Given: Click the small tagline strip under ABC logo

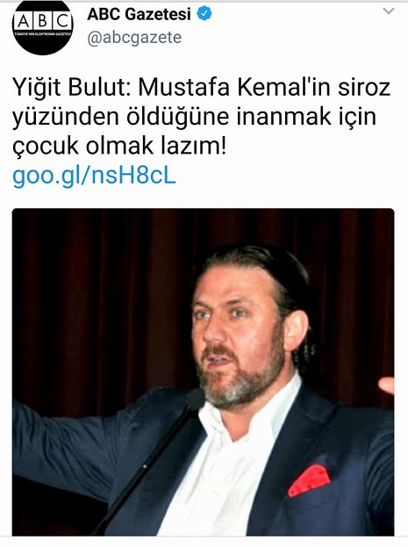Looking at the screenshot, I should tap(42, 34).
